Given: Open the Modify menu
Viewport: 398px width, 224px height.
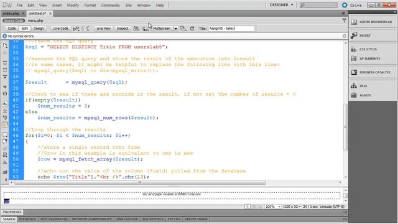Looking at the screenshot, I should coord(73,5).
